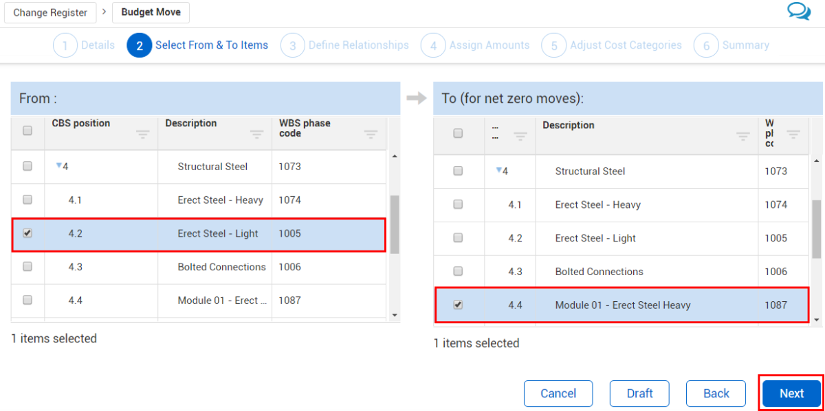Uncheck 4.4 Module 01 checkbox in To table
The width and height of the screenshot is (825, 411).
click(x=458, y=305)
